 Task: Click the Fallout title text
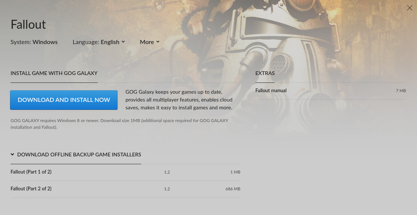pyautogui.click(x=28, y=24)
